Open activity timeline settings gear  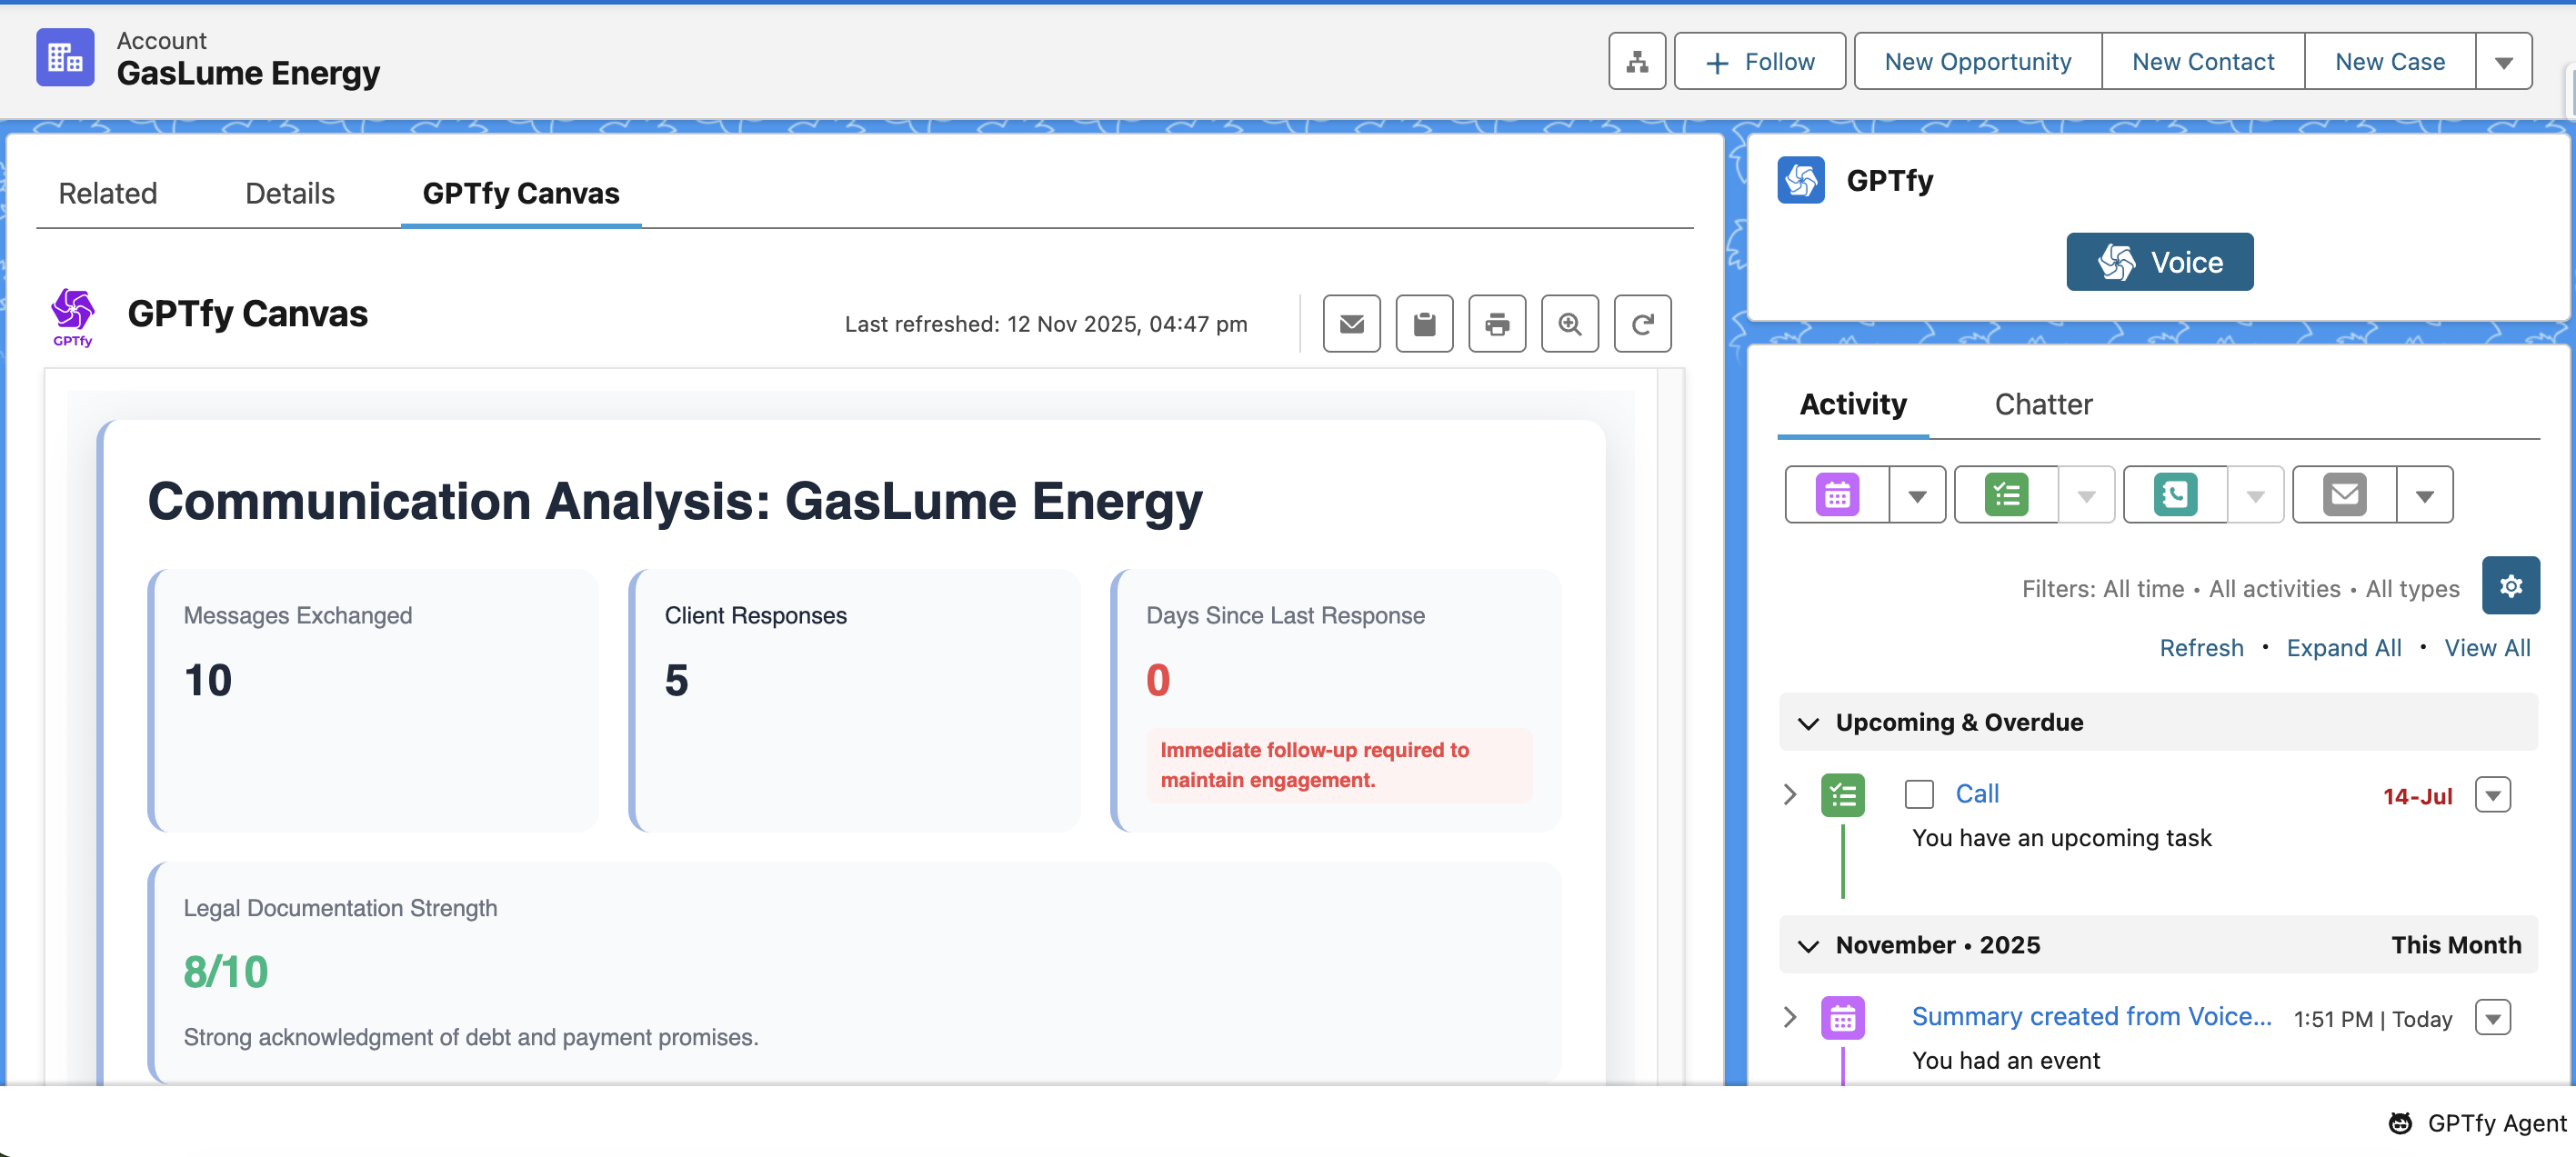point(2510,586)
